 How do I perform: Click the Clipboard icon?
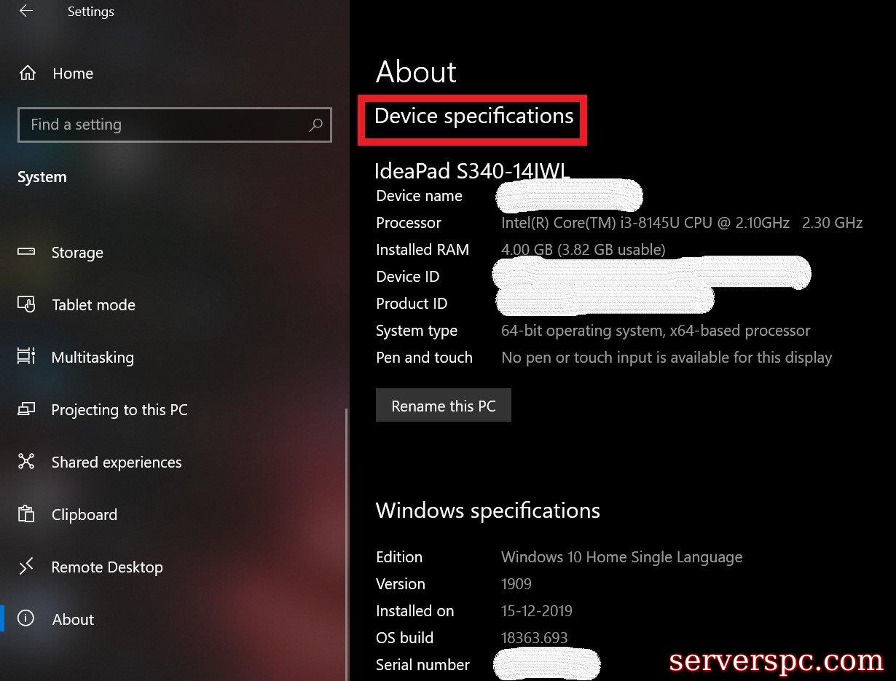(x=26, y=514)
